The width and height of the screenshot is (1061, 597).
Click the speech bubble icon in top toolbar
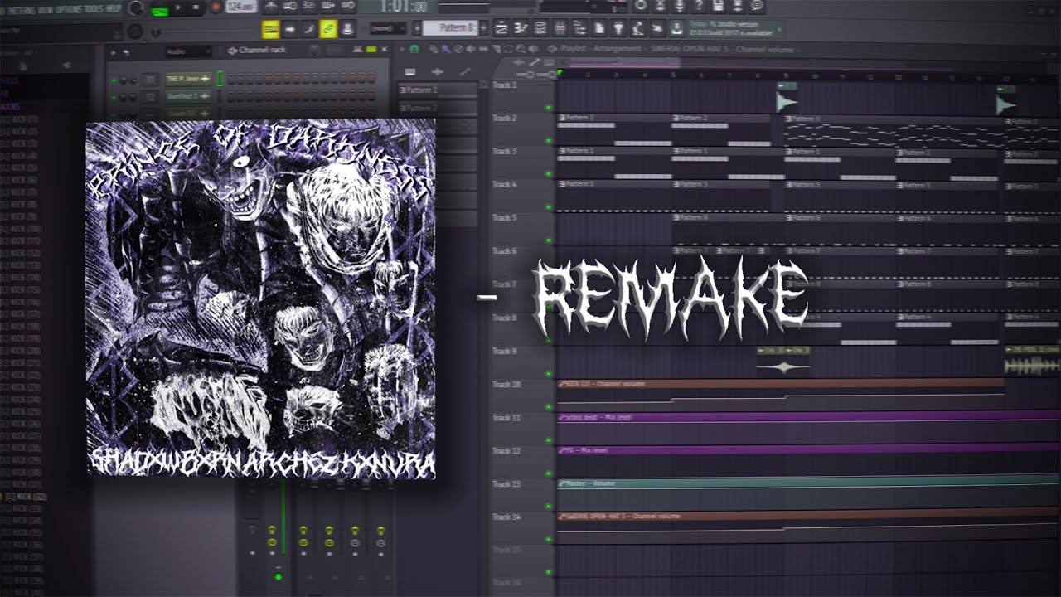pyautogui.click(x=757, y=6)
